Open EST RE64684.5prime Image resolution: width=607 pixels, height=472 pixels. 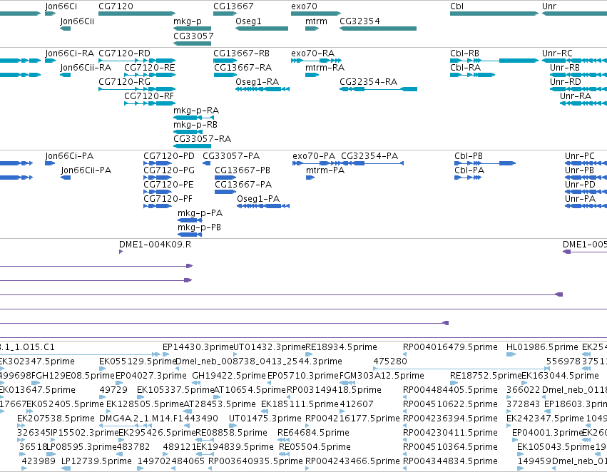tap(313, 433)
